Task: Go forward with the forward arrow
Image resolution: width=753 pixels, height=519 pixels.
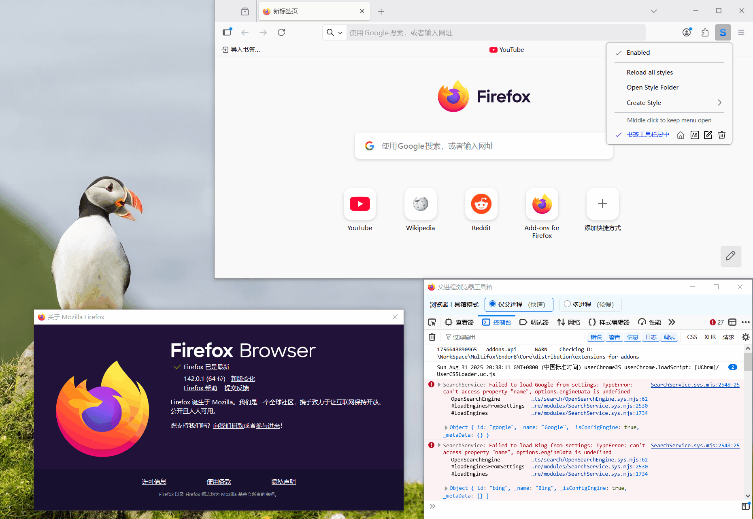Action: (x=263, y=32)
